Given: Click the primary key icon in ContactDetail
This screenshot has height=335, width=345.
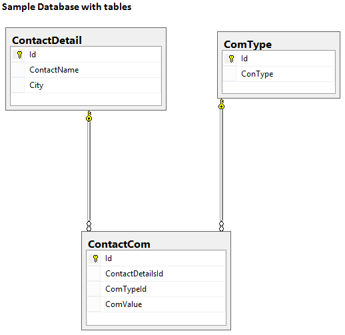Looking at the screenshot, I should click(19, 55).
